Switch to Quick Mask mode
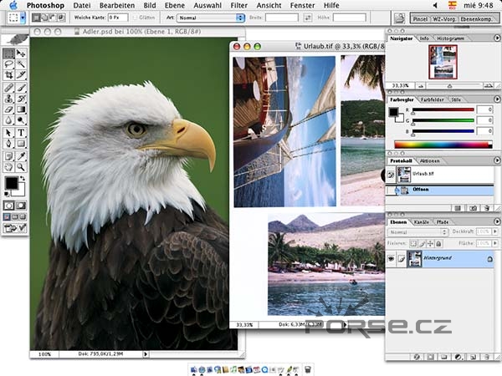The image size is (502, 376). (21, 206)
